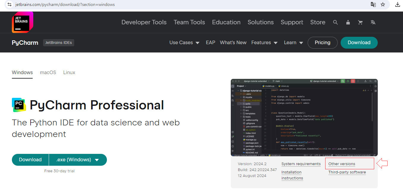Expand the Use Cases dropdown

click(x=184, y=43)
